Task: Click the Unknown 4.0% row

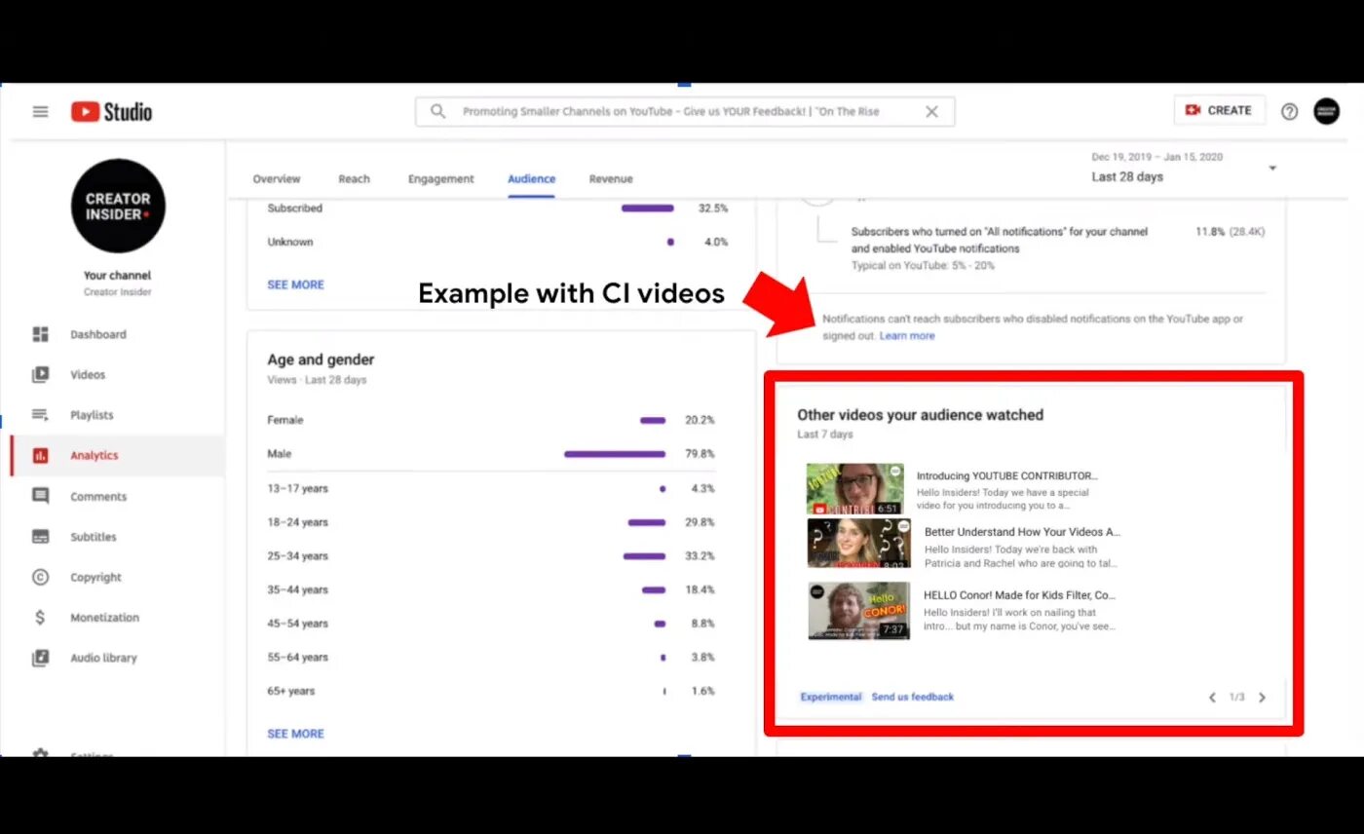Action: point(498,242)
